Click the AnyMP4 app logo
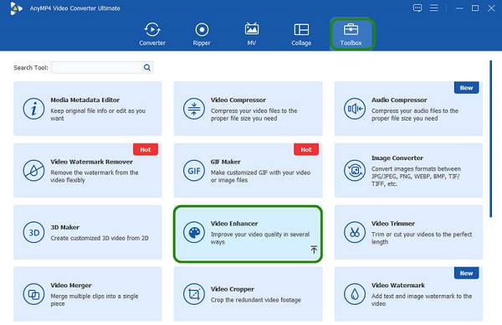502x325 pixels. coord(16,8)
